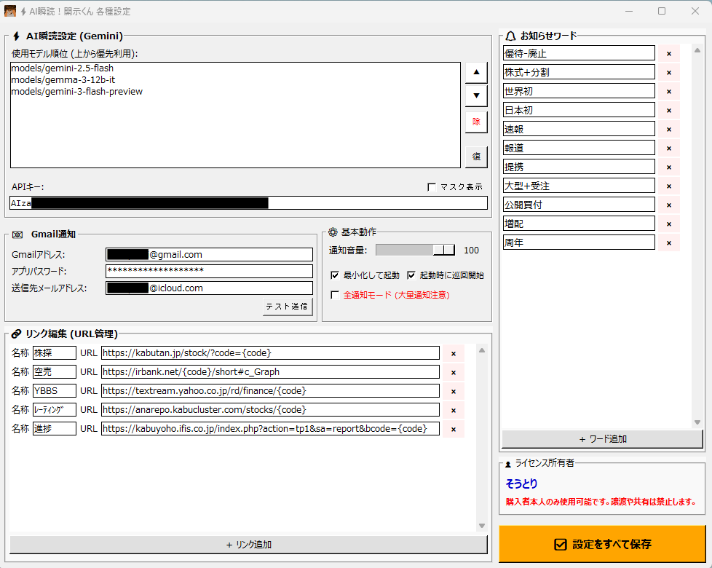Remove the 空売 link row
The height and width of the screenshot is (568, 712).
(x=453, y=373)
